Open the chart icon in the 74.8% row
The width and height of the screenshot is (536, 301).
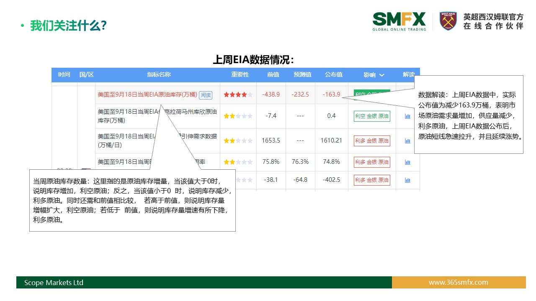[407, 162]
